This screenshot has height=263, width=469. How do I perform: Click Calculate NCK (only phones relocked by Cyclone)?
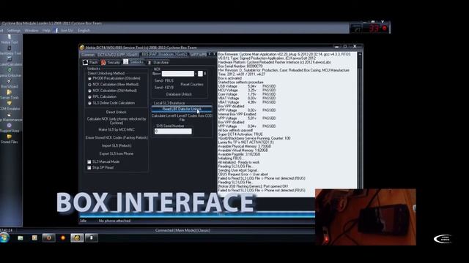[x=117, y=121]
